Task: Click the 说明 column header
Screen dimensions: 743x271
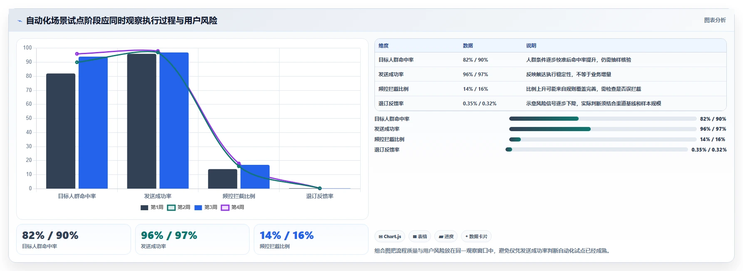Action: (531, 46)
